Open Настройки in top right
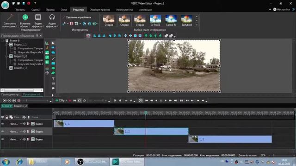 pos(282,9)
